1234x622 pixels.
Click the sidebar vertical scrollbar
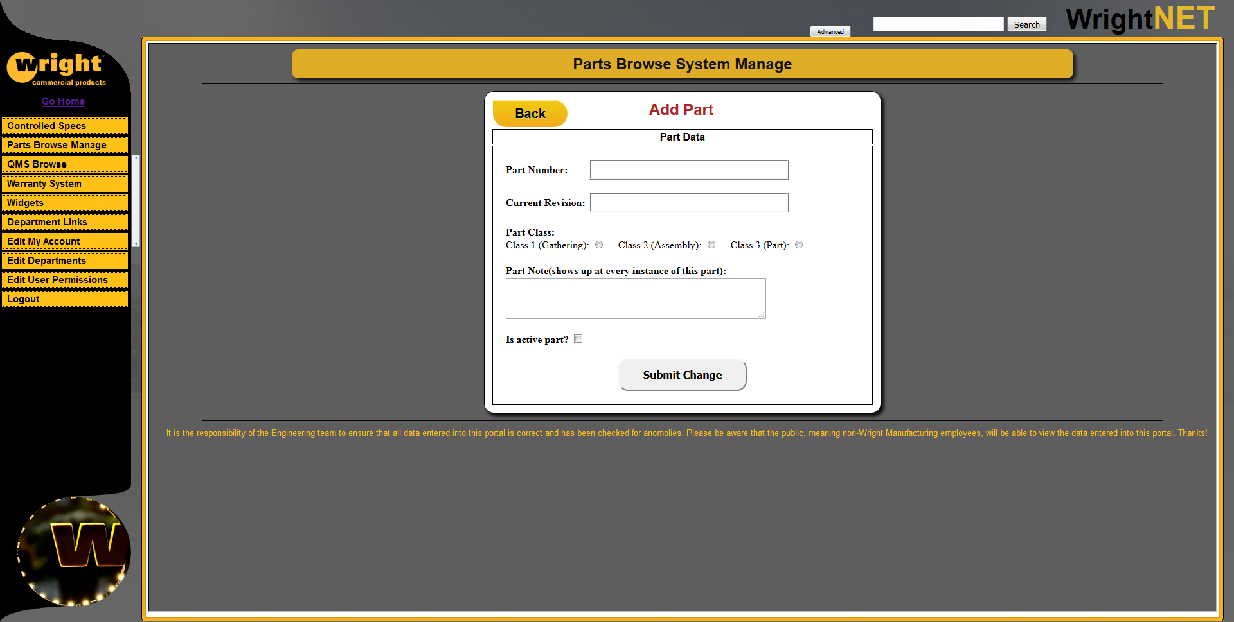tap(136, 201)
